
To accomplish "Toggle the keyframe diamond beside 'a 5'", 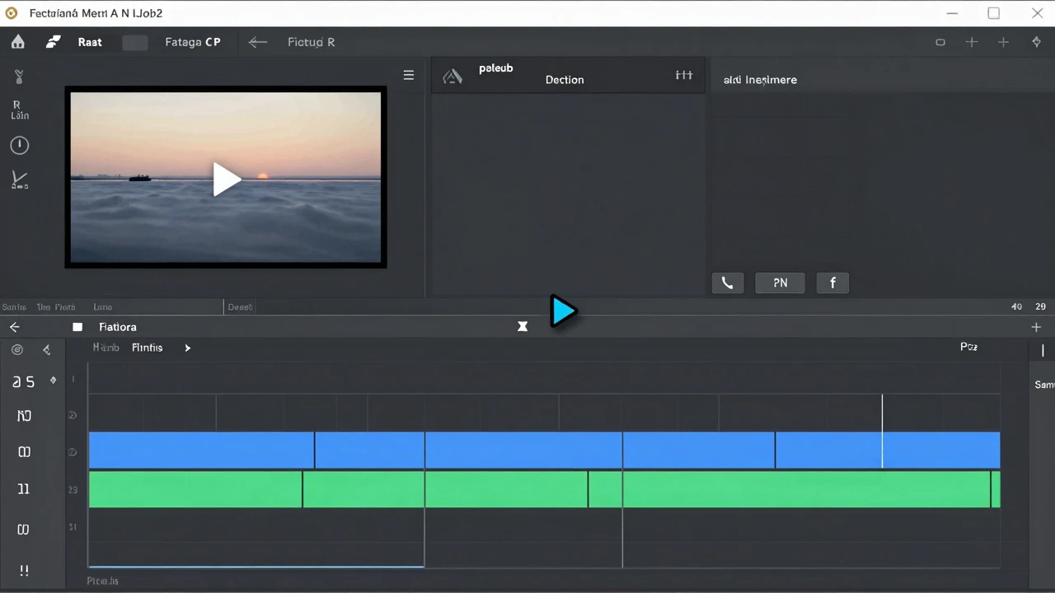I will coord(54,381).
